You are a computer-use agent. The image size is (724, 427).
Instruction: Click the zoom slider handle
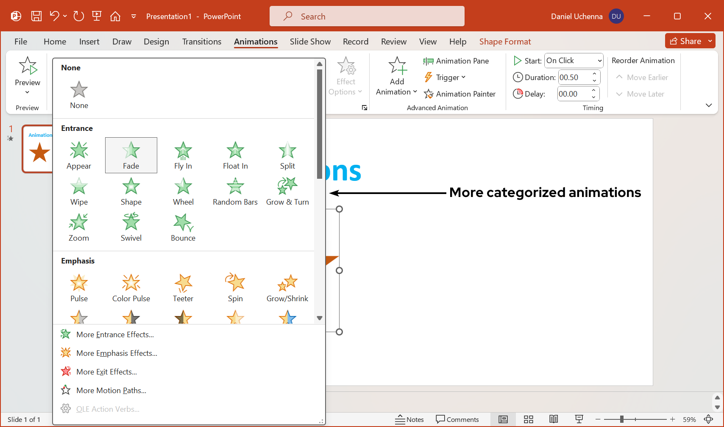point(621,419)
